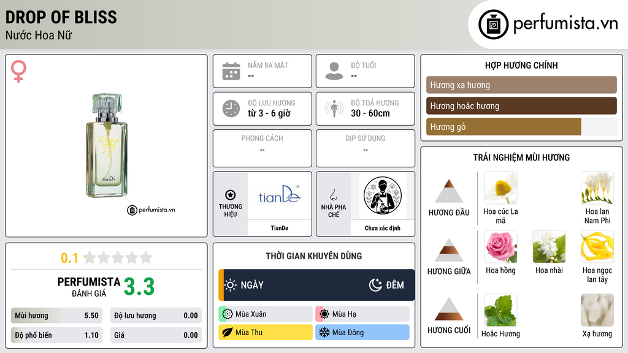
Task: Select the Hương xạ hương accord bar
Action: [x=521, y=85]
